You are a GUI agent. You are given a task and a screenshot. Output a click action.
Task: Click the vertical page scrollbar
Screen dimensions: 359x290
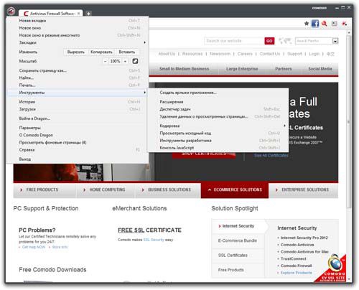coord(349,122)
